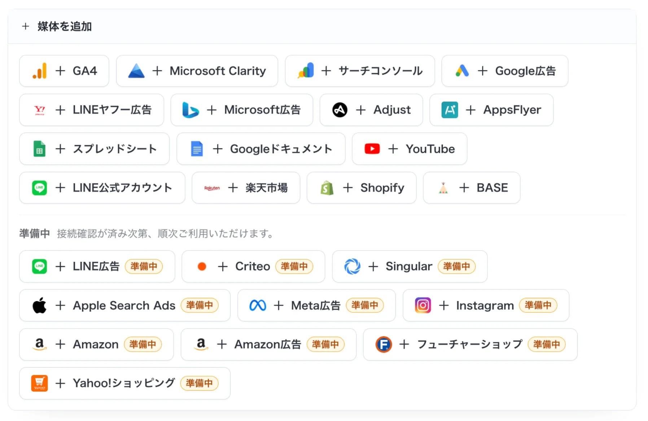The image size is (648, 421).
Task: Click the Singular swirl logo icon
Action: pyautogui.click(x=353, y=266)
